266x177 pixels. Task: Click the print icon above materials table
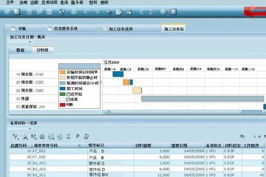pos(24,137)
